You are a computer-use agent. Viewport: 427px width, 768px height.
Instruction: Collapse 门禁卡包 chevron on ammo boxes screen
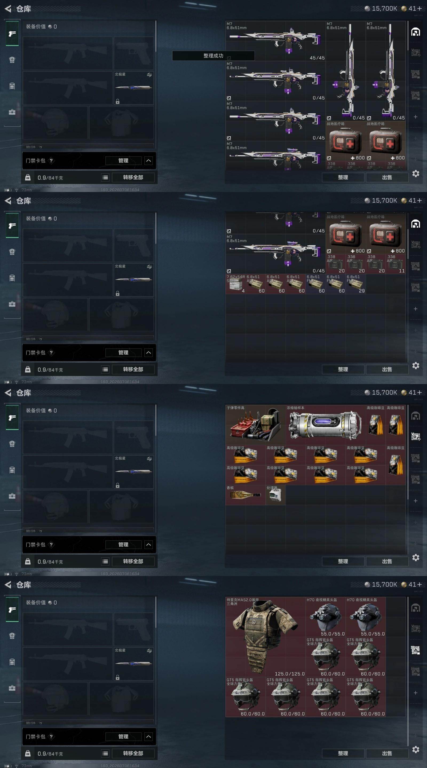(149, 352)
